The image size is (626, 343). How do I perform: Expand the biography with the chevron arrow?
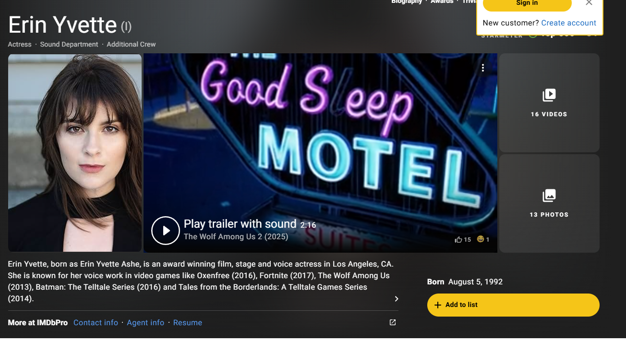[x=397, y=299]
